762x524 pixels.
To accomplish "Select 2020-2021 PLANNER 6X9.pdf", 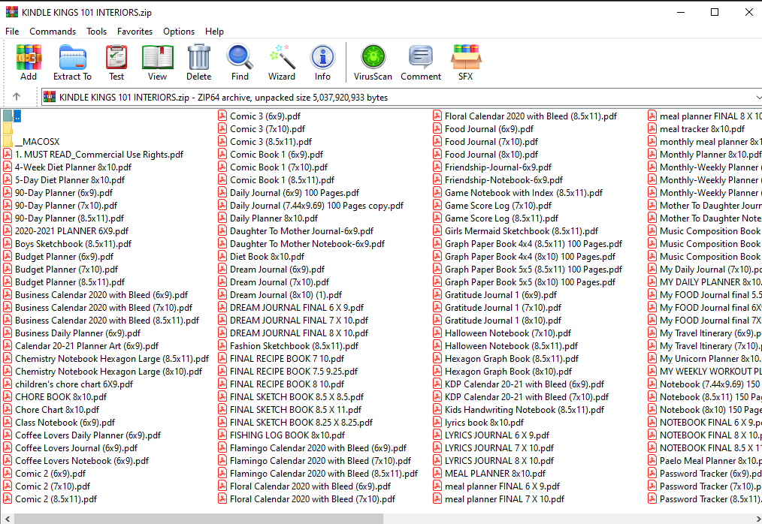I will [x=66, y=231].
